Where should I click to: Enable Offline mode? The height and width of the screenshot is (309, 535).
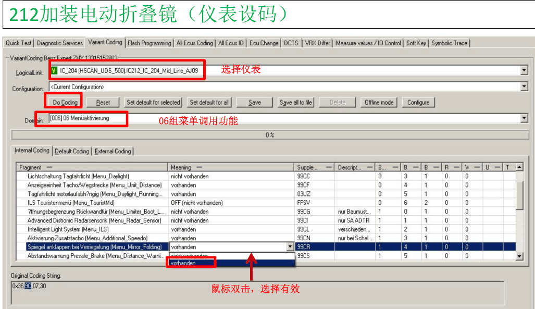[x=379, y=103]
